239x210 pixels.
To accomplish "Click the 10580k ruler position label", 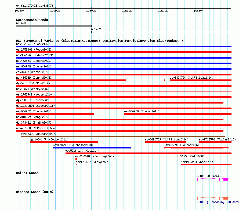I will point(19,11).
